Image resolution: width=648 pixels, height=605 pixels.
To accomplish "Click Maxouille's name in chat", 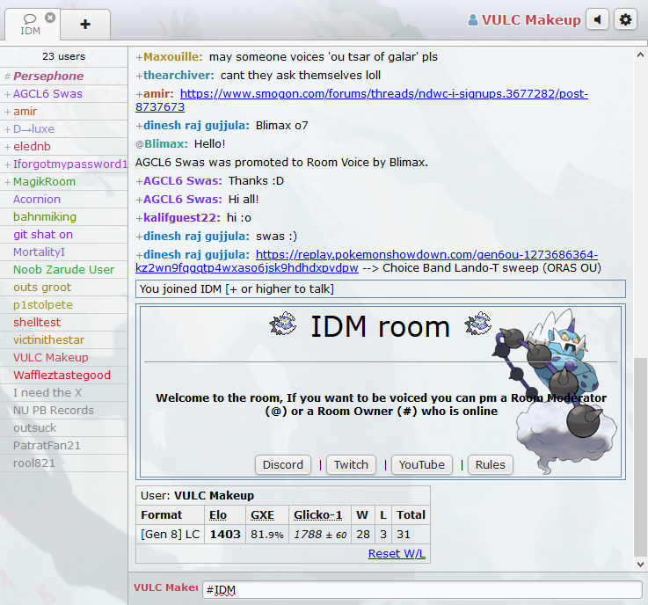I will pos(172,57).
